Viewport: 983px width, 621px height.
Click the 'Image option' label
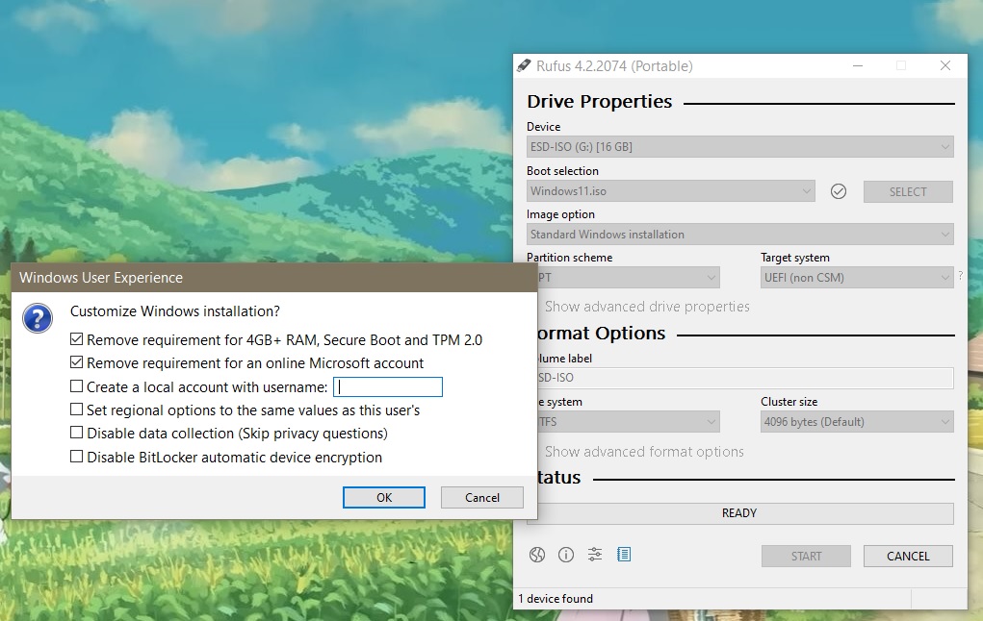click(x=560, y=214)
